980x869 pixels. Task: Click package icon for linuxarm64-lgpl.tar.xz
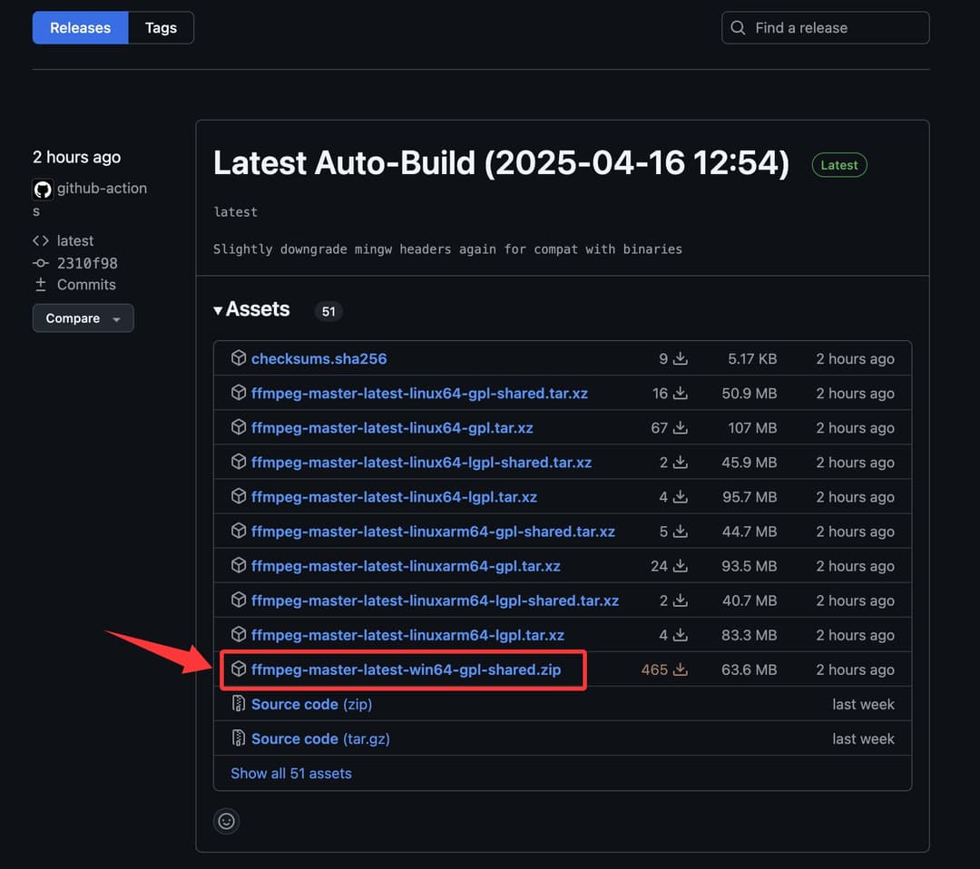239,634
